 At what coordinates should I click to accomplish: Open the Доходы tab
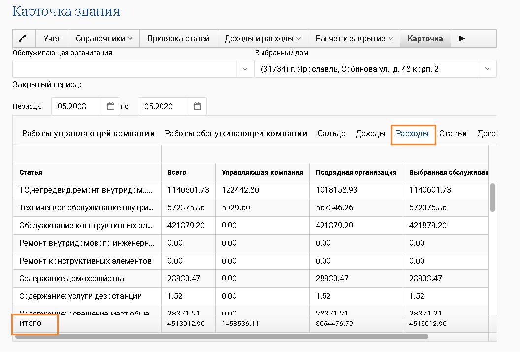tap(370, 133)
